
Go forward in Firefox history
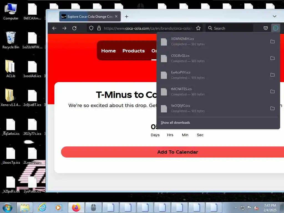pyautogui.click(x=64, y=28)
